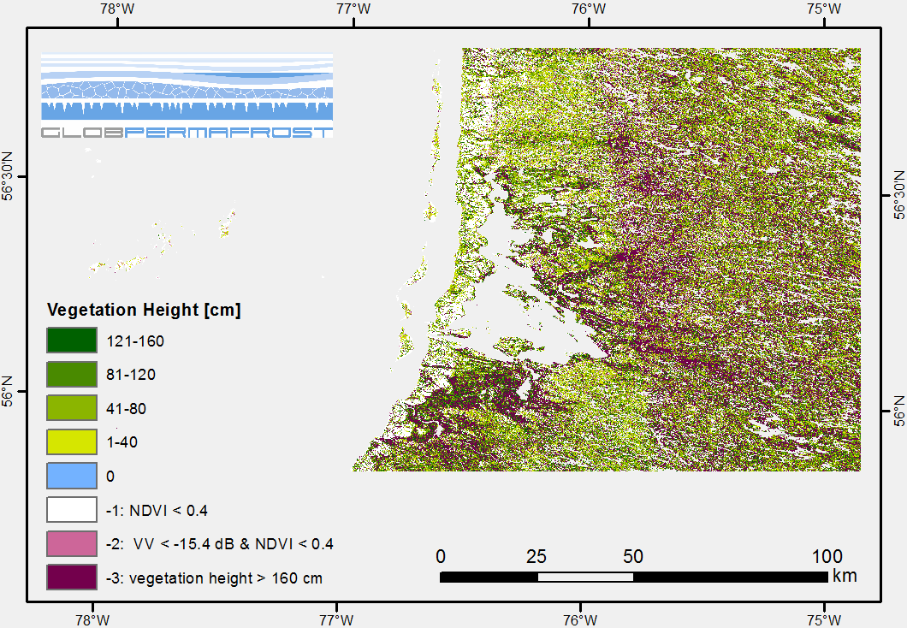This screenshot has height=628, width=907.
Task: Click the '78°W' label on the top axis
Action: (117, 8)
